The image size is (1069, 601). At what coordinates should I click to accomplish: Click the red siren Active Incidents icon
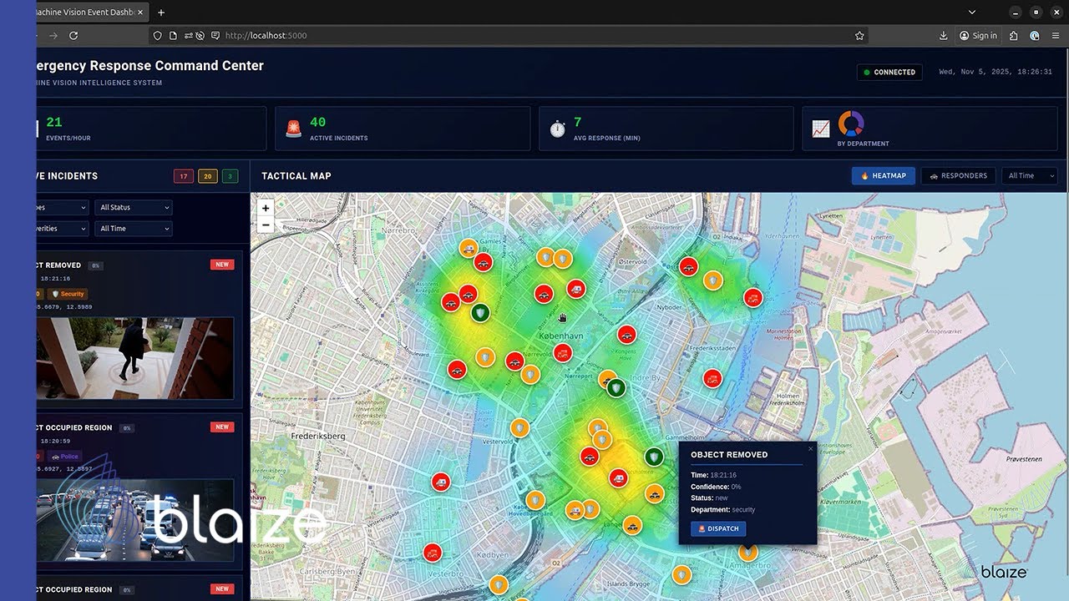(293, 129)
